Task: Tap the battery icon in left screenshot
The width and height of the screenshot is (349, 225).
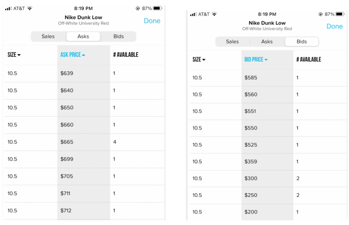Action: [x=158, y=8]
